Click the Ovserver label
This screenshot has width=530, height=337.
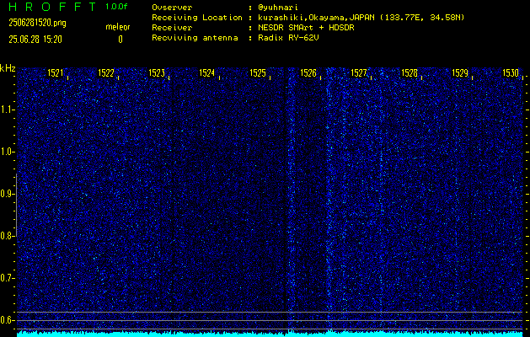(x=172, y=8)
